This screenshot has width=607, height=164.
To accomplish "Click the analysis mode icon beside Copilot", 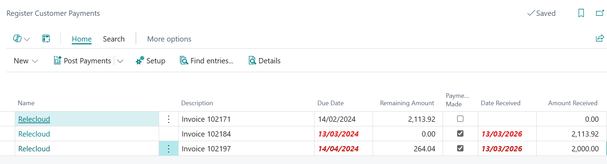I will tap(46, 39).
